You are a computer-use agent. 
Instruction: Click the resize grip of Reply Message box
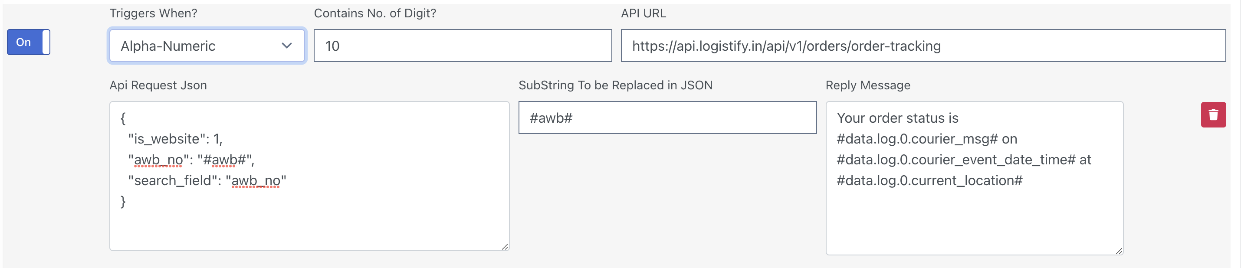coord(1119,251)
